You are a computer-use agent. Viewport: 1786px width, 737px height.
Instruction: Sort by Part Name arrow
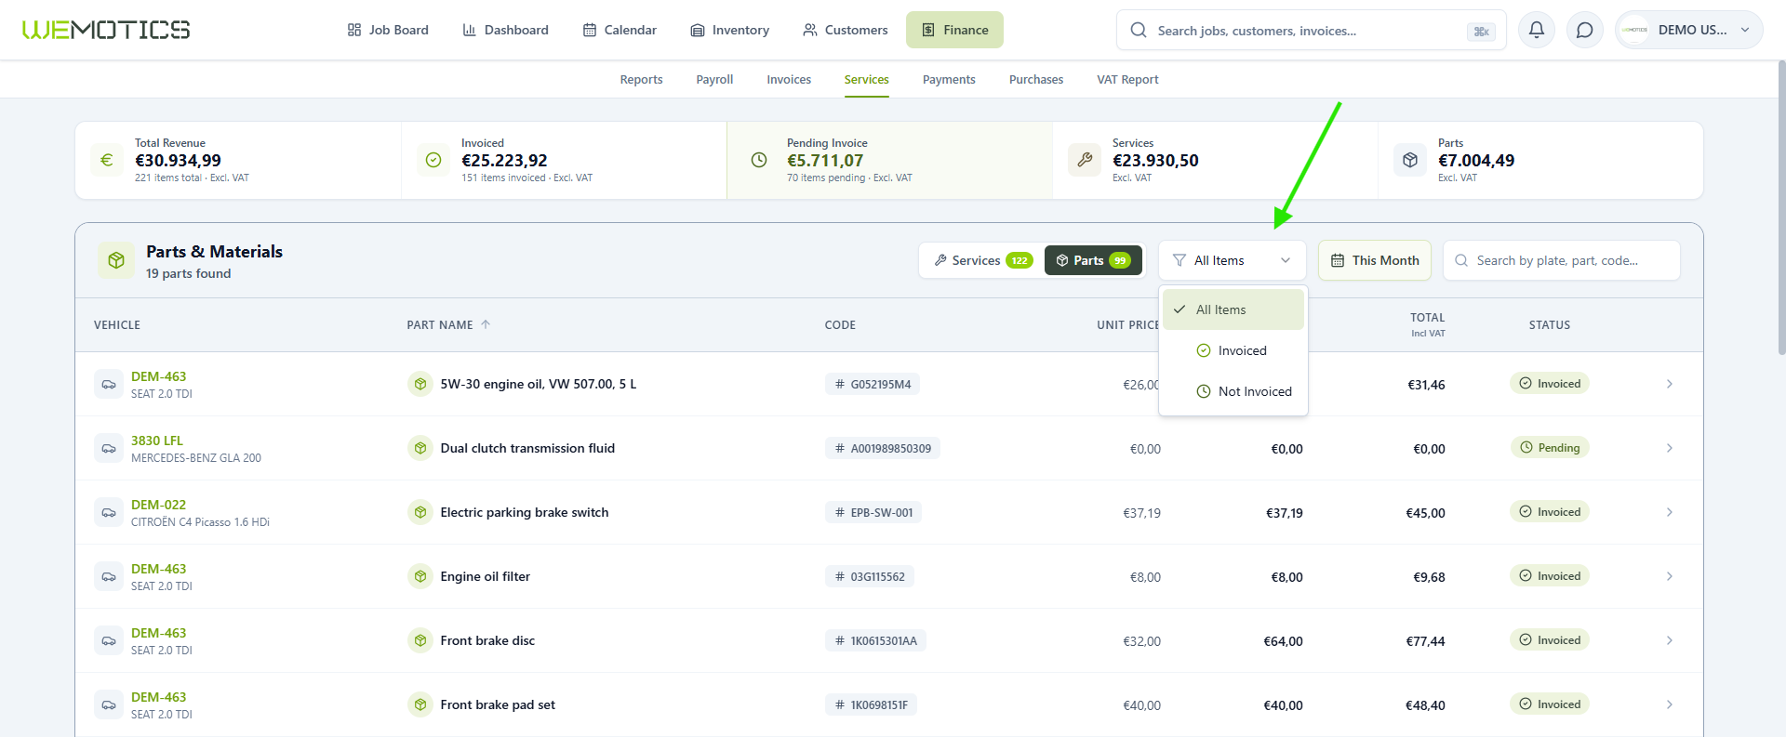[x=486, y=324]
